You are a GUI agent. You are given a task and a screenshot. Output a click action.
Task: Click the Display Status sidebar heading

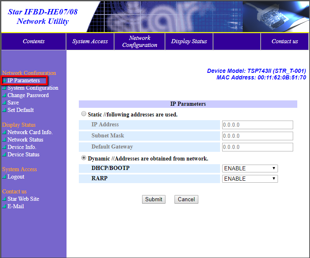(19, 125)
